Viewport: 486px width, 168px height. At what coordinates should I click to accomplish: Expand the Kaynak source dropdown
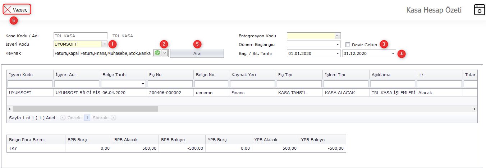tap(165, 53)
